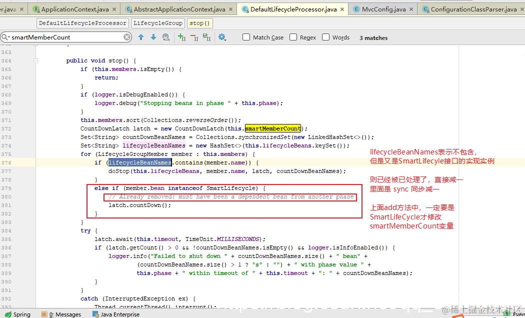Image resolution: width=525 pixels, height=318 pixels.
Task: Select DefaultLifecycleProcessor.java tab
Action: [x=293, y=9]
